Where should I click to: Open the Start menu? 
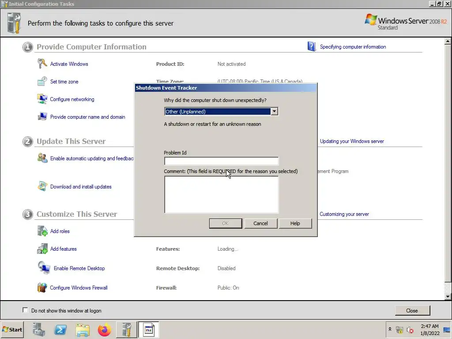tap(12, 329)
